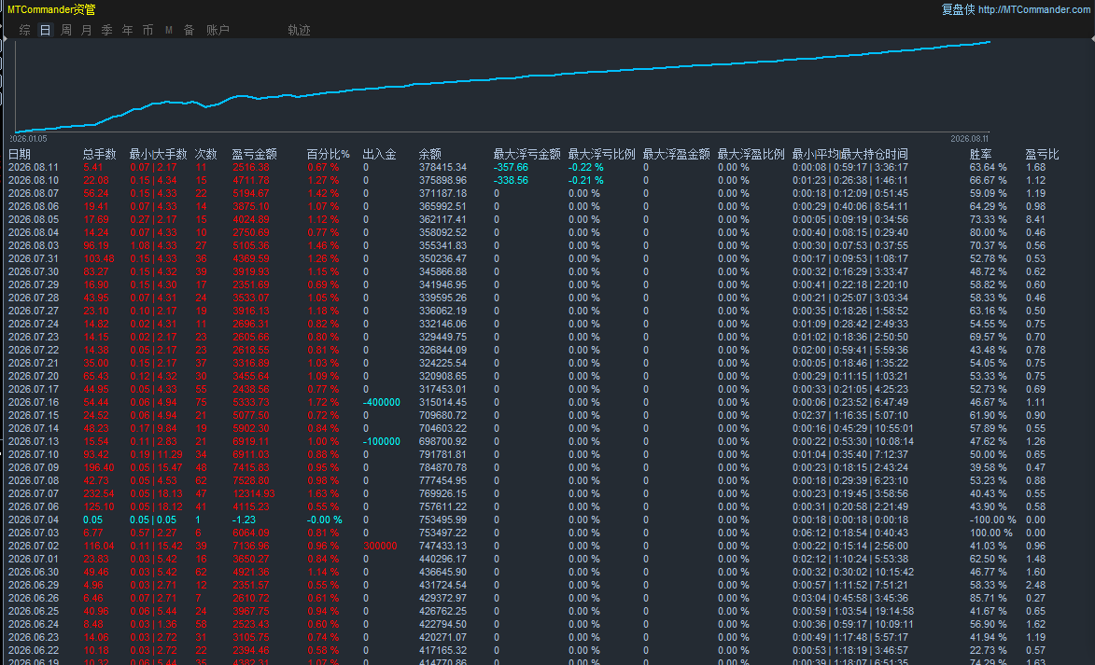Viewport: 1095px width, 665px height.
Task: Select the 最小|大手数 column header
Action: coord(158,154)
